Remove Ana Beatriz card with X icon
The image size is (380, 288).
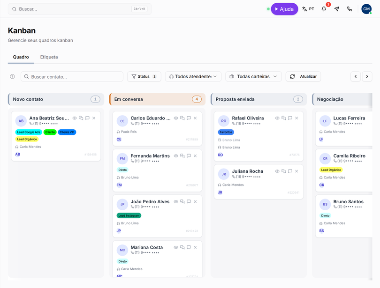coord(94,118)
